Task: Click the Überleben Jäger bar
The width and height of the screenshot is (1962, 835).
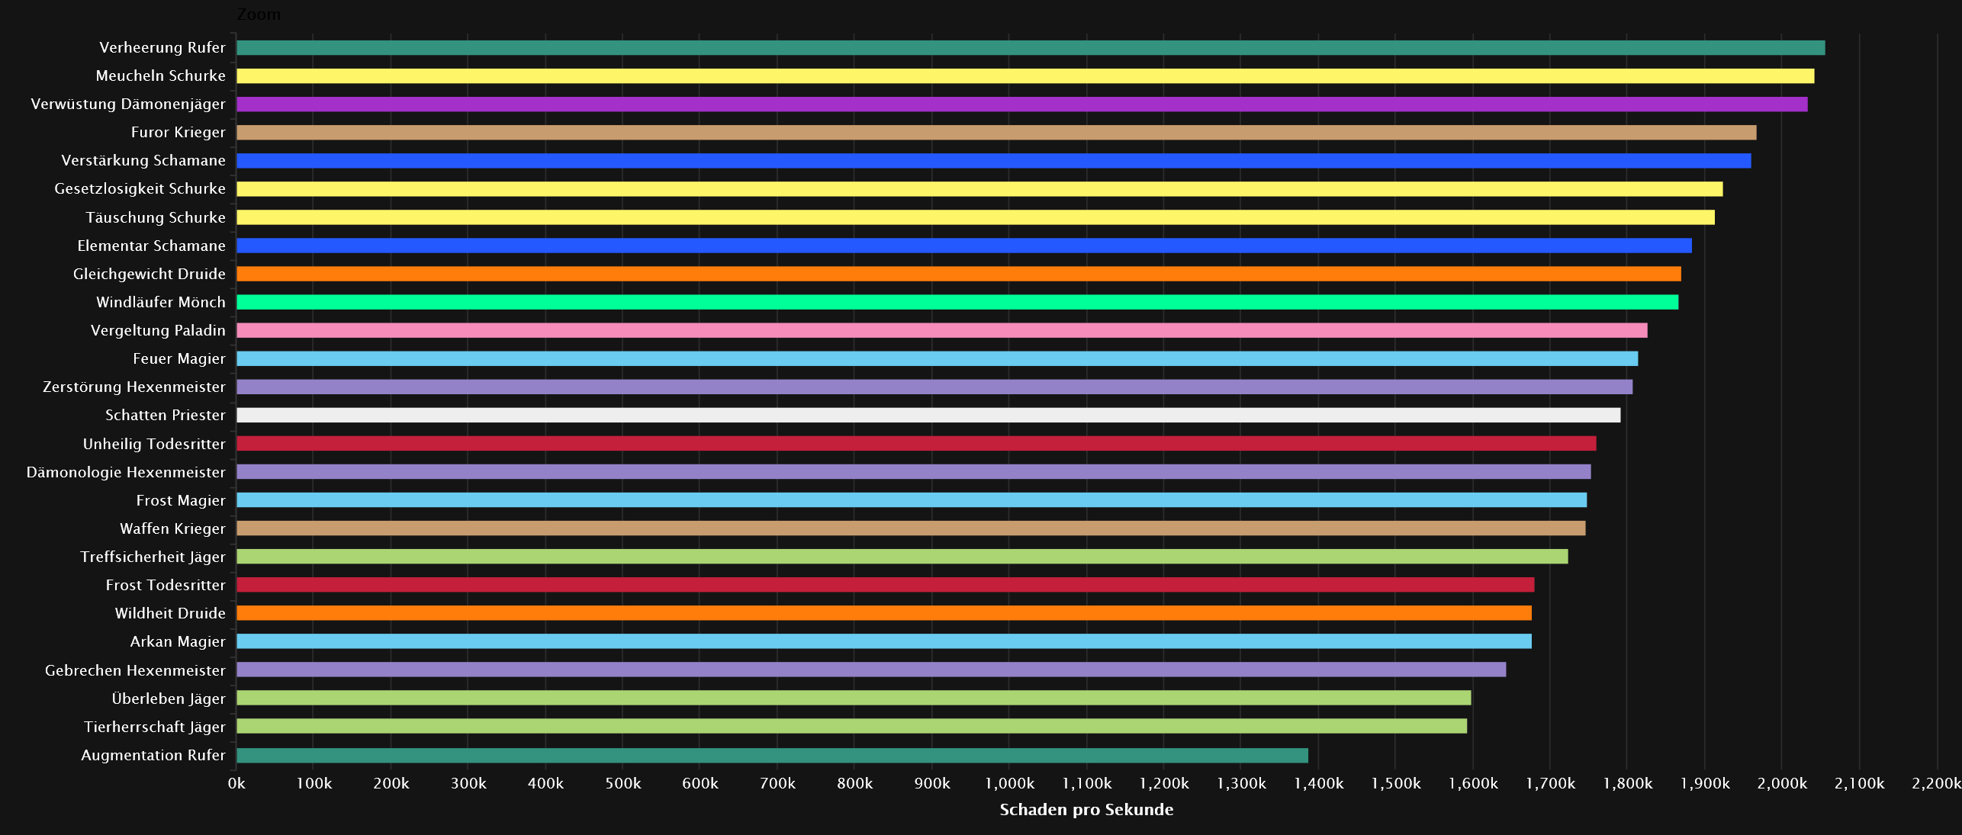Action: [x=854, y=698]
